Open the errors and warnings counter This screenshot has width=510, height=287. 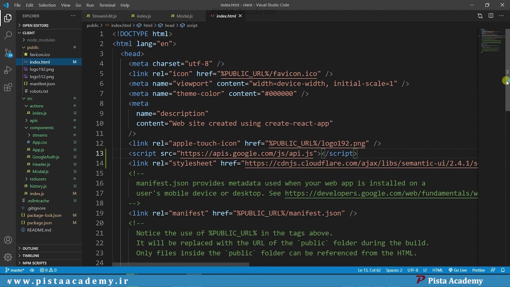[x=48, y=270]
